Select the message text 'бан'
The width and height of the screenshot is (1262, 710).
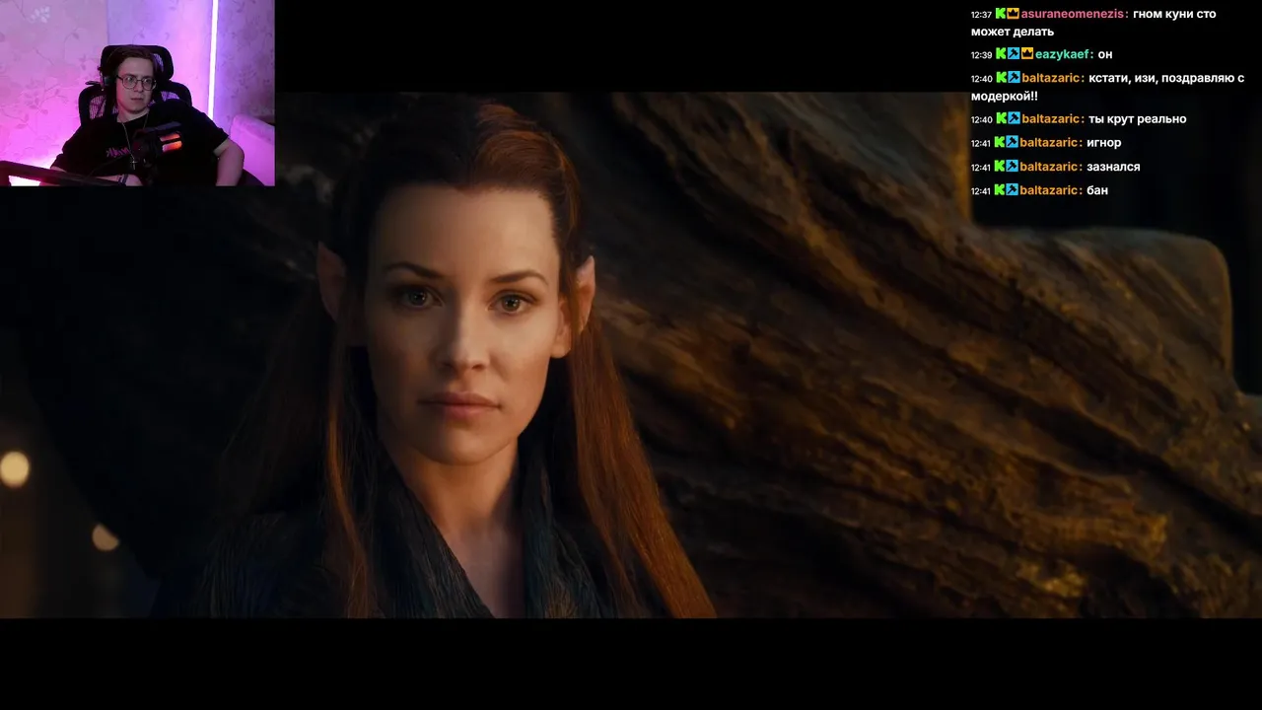coord(1097,190)
